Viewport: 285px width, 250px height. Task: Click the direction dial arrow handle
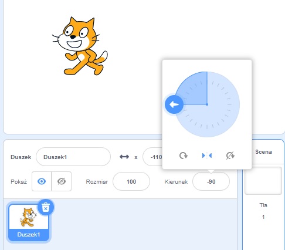click(174, 104)
